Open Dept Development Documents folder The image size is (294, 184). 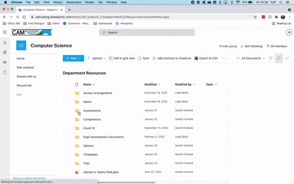tap(103, 137)
